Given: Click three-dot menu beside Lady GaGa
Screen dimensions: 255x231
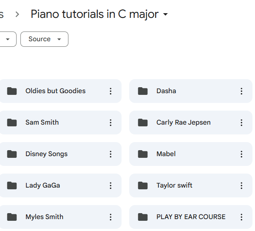Looking at the screenshot, I should (110, 185).
